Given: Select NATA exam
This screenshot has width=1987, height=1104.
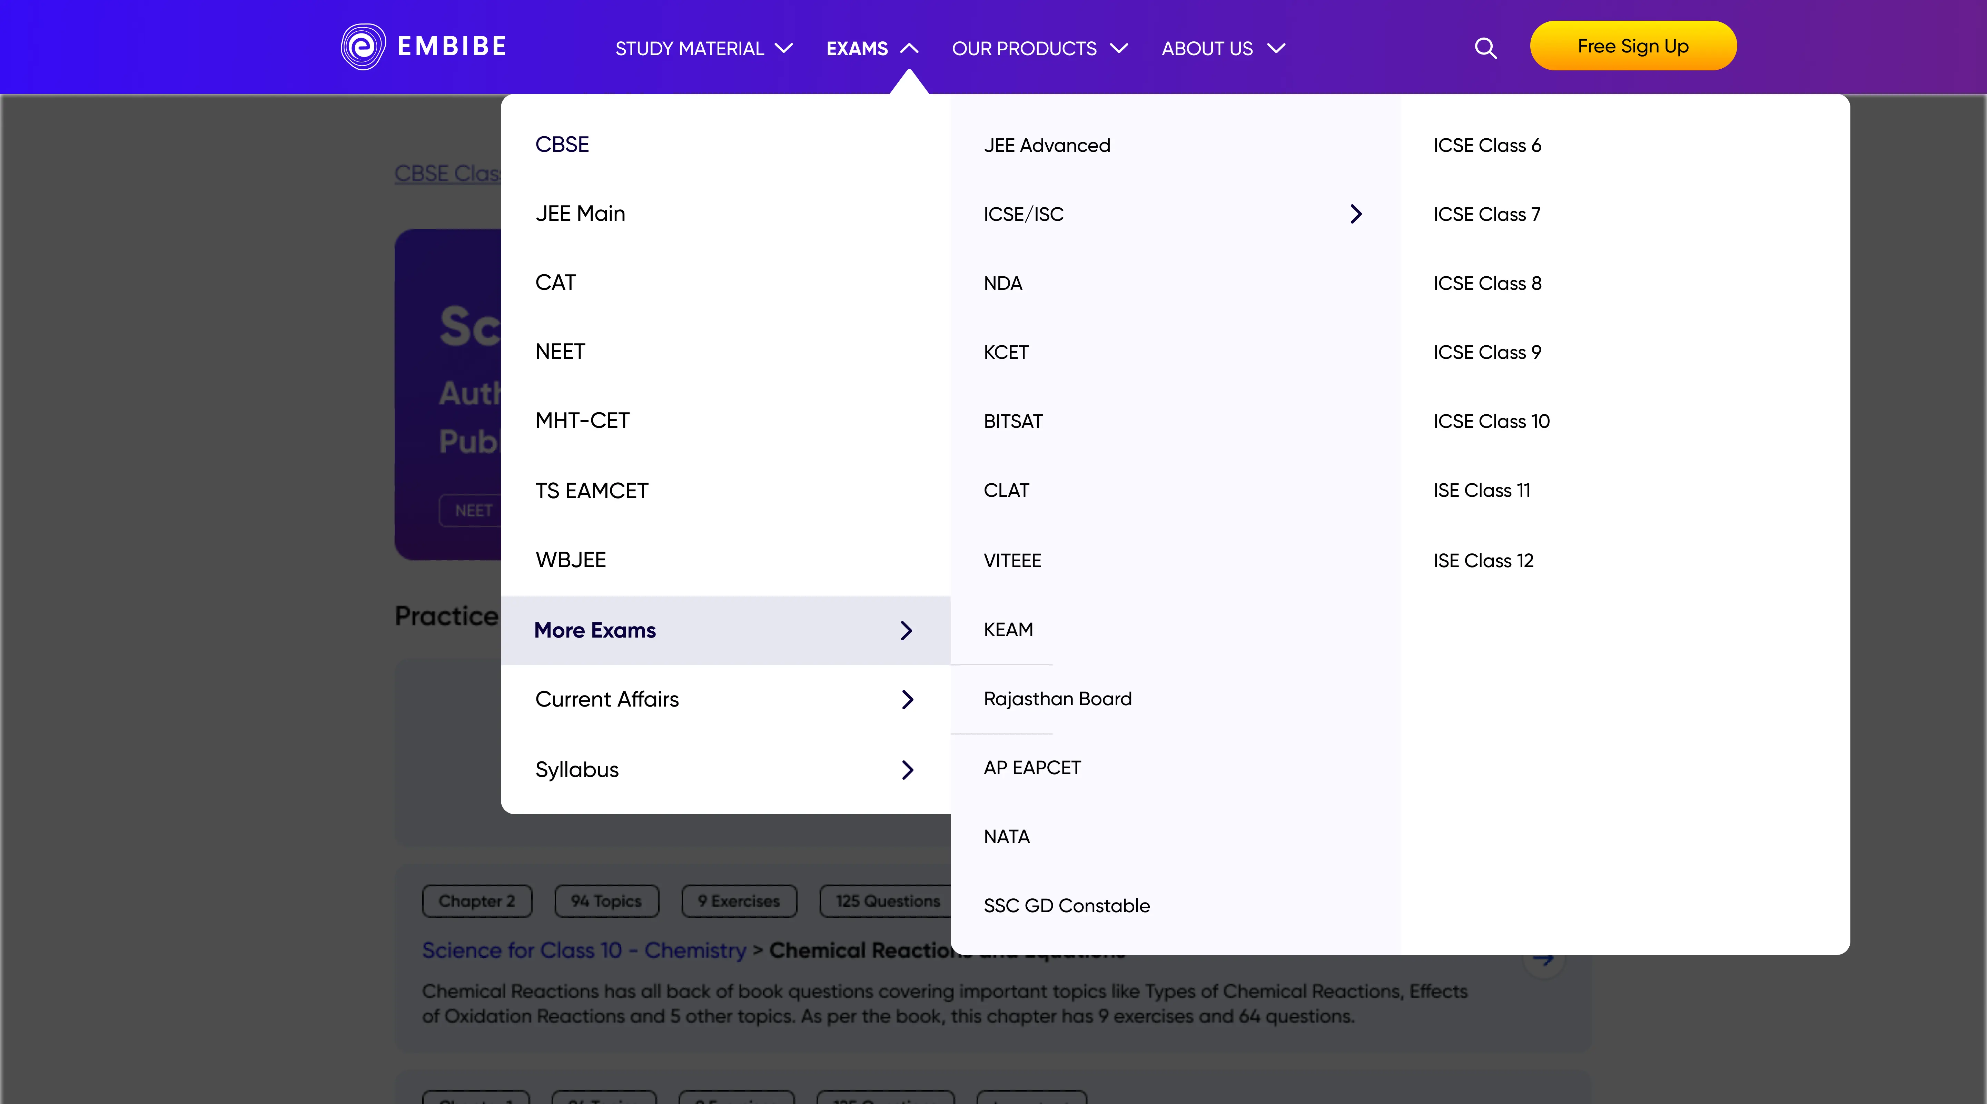Looking at the screenshot, I should point(1007,836).
